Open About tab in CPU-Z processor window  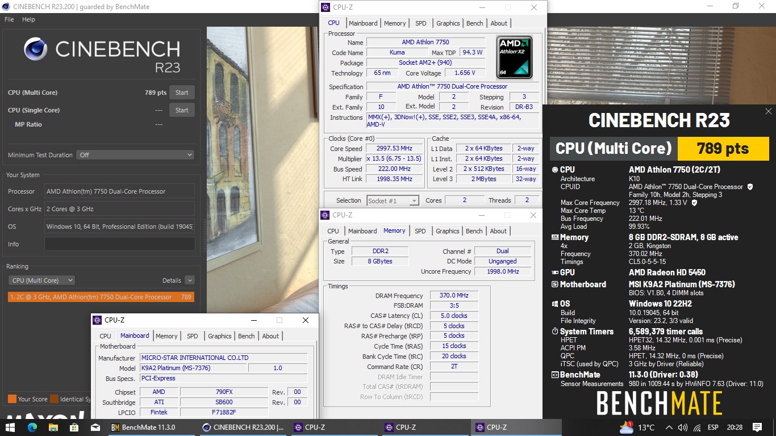[x=499, y=23]
